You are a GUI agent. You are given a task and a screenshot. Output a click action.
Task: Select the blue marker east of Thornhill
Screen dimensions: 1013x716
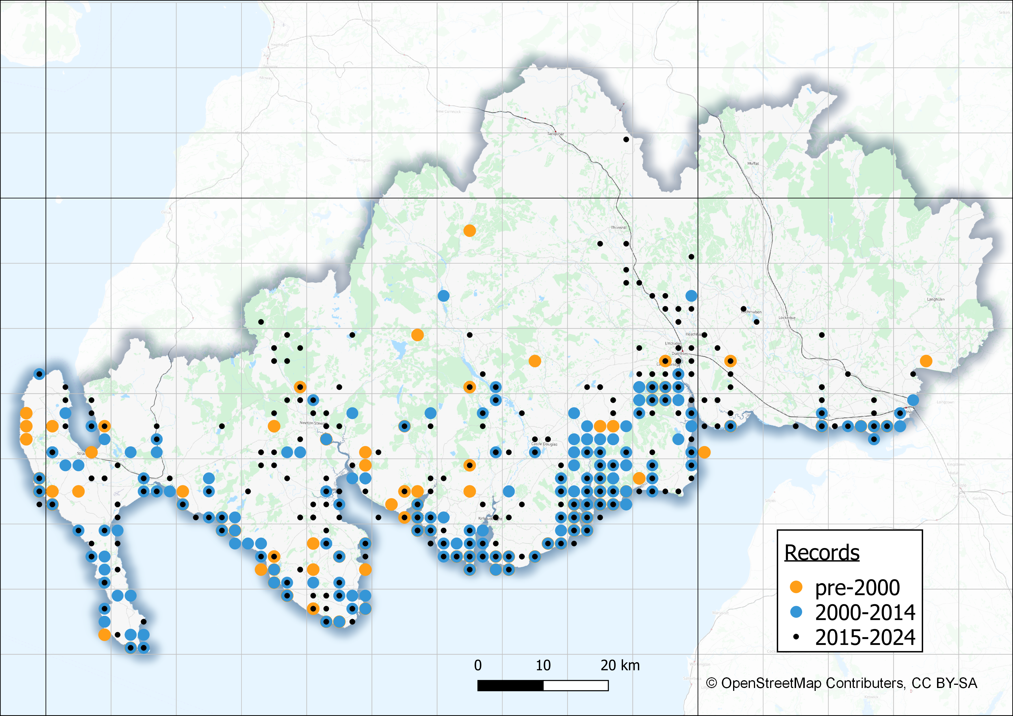coord(691,296)
